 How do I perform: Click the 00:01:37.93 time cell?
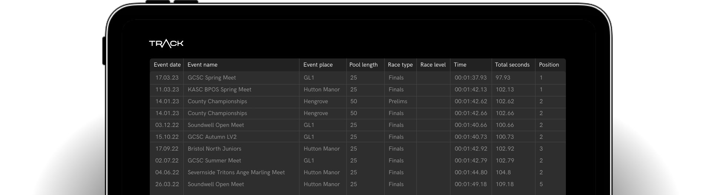(x=471, y=78)
